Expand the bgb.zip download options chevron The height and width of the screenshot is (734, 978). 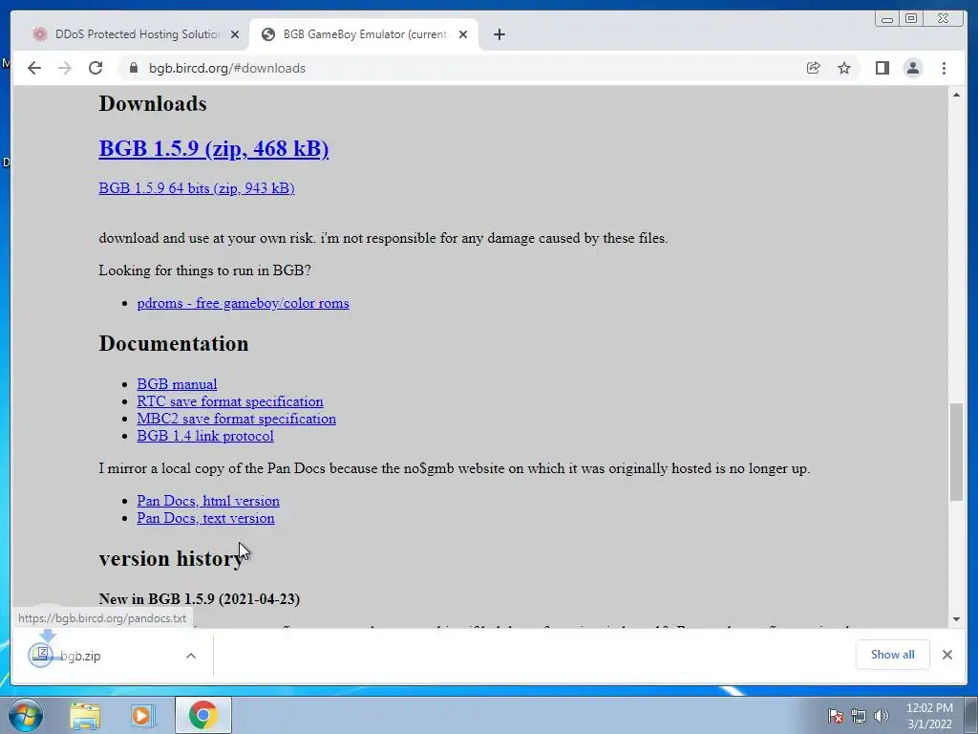coord(191,656)
